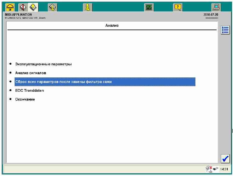Choose the highlighted "Сброс всех параметров" soot filter entry
The height and width of the screenshot is (176, 233).
coord(105,82)
